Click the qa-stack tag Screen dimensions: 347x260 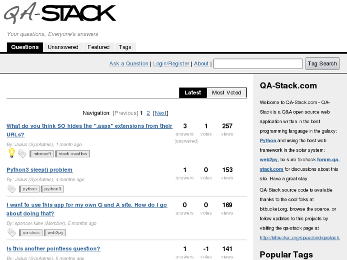(x=31, y=233)
